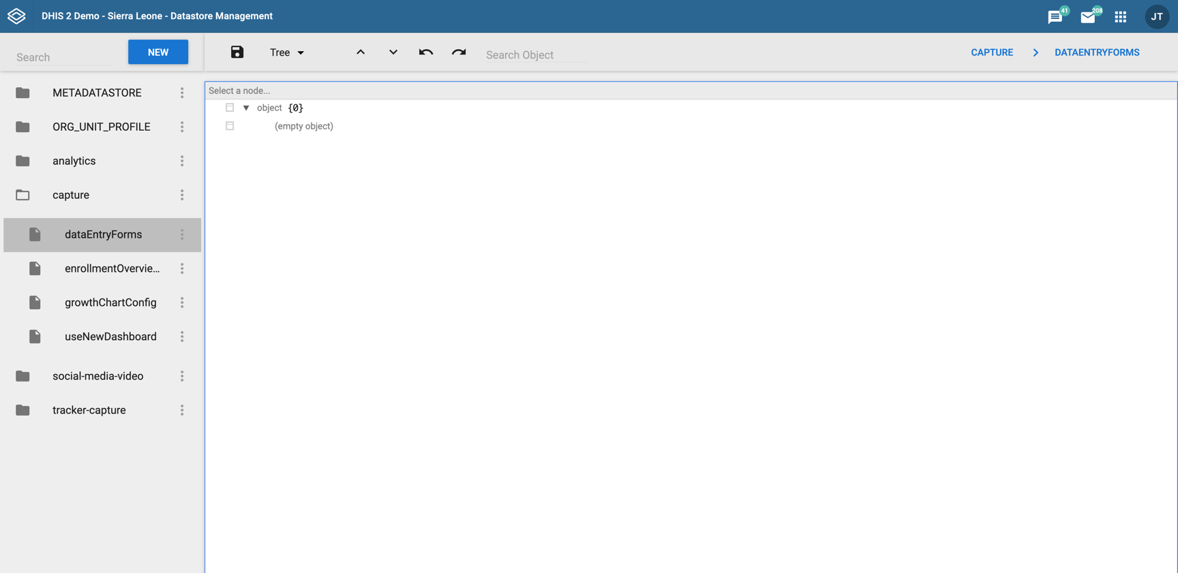The height and width of the screenshot is (573, 1178).
Task: Click the dataEntryForms file icon
Action: (35, 234)
